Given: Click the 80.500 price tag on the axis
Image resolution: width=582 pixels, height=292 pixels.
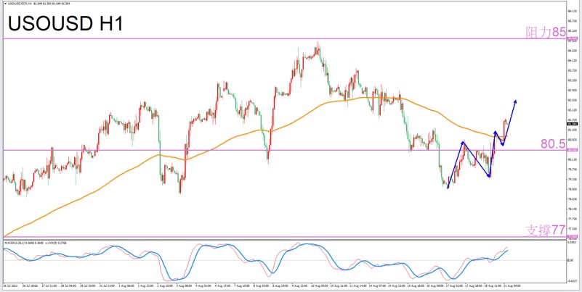Looking at the screenshot, I should [x=571, y=150].
